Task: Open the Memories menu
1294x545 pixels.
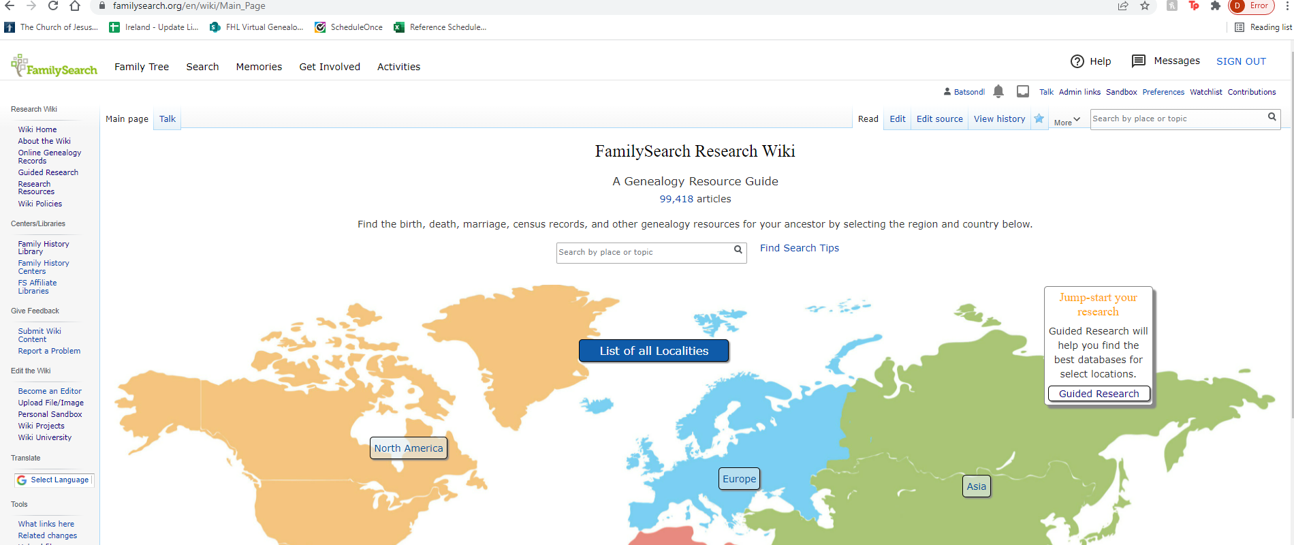Action: click(259, 67)
